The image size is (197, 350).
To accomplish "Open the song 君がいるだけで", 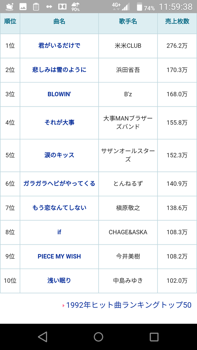I will (59, 46).
